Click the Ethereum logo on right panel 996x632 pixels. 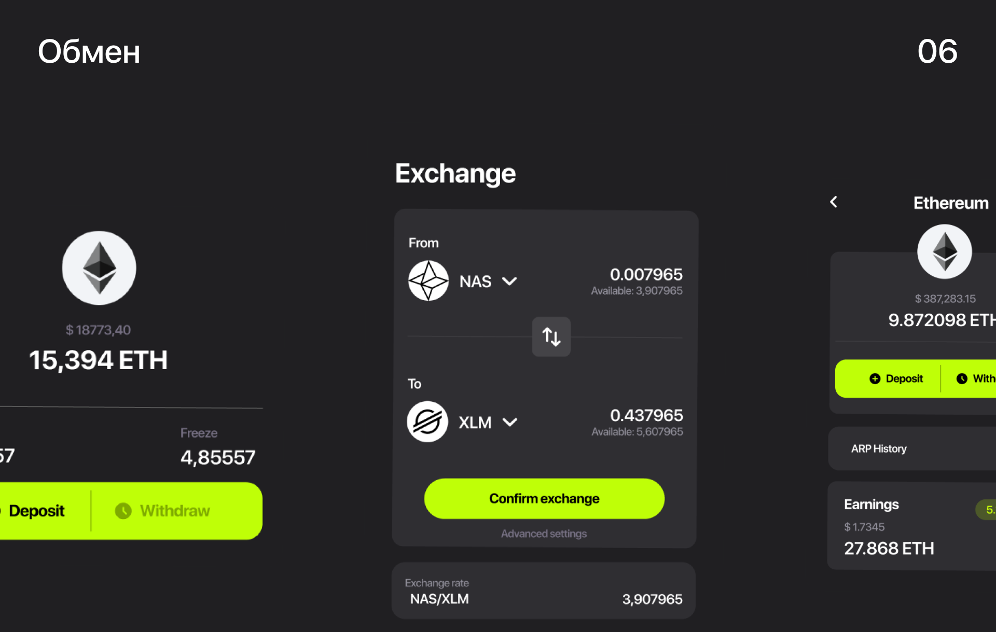click(944, 251)
